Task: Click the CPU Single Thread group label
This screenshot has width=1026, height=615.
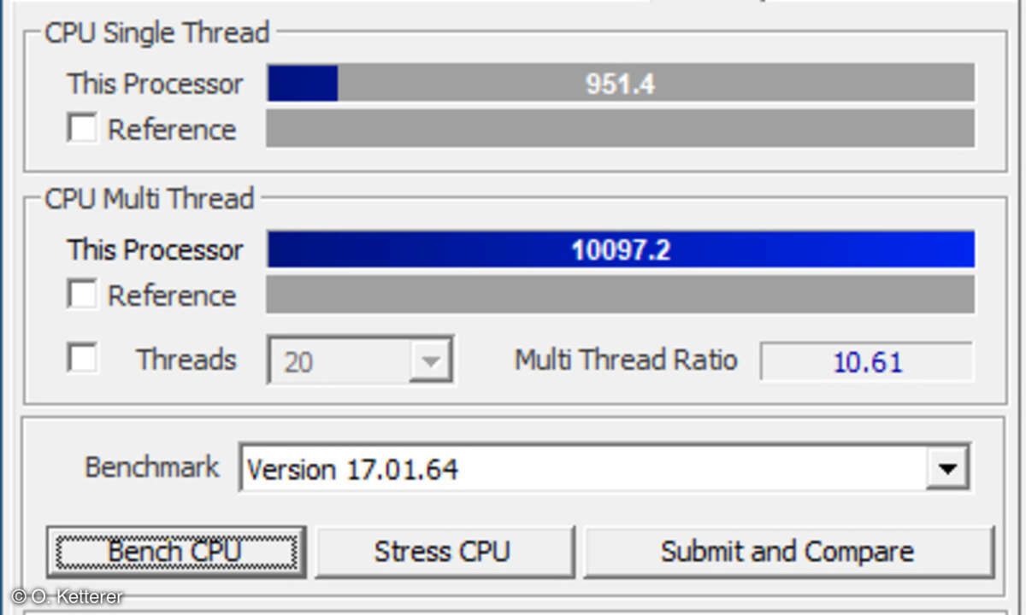Action: point(157,32)
